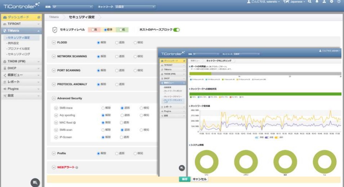Select 低 security level radio
The image size is (344, 187).
tap(121, 30)
